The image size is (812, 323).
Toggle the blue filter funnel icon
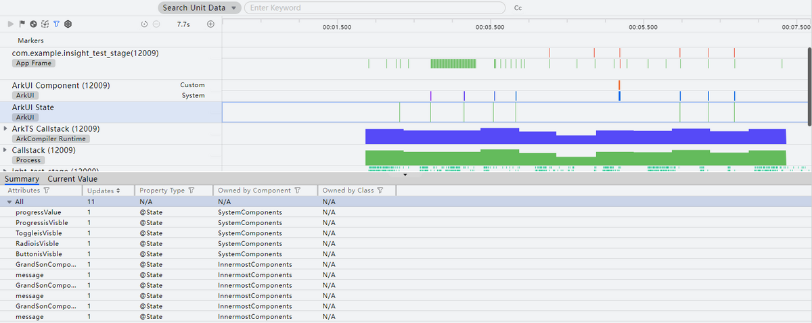[x=56, y=24]
